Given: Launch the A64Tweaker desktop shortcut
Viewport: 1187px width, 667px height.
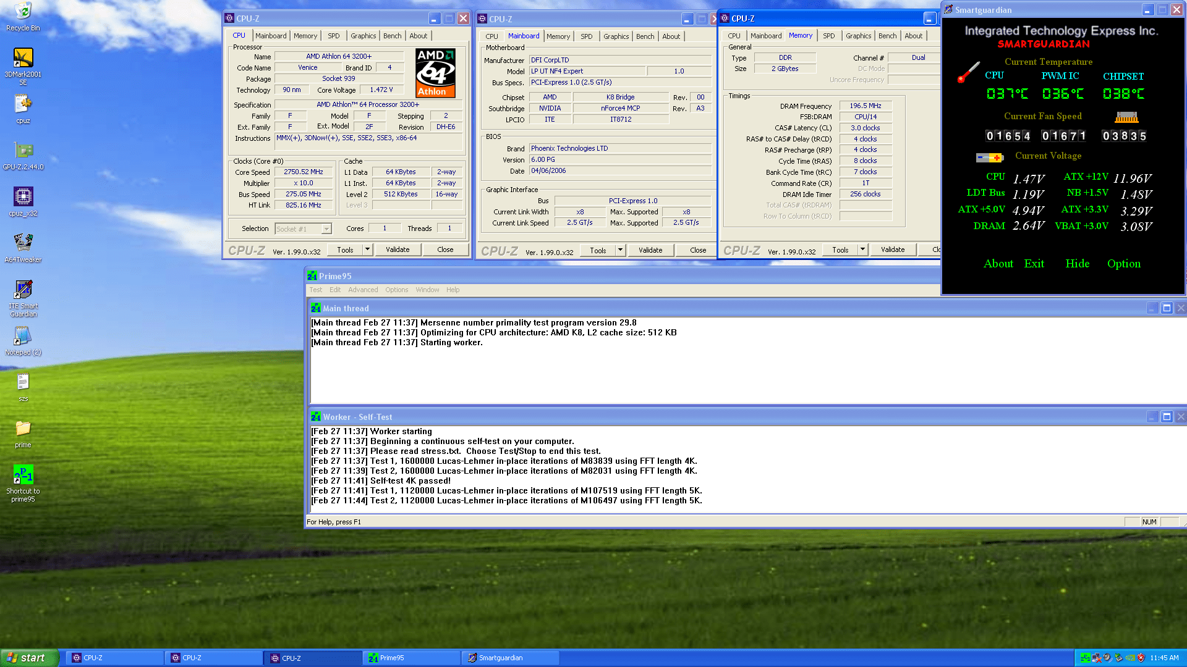Looking at the screenshot, I should 23,243.
